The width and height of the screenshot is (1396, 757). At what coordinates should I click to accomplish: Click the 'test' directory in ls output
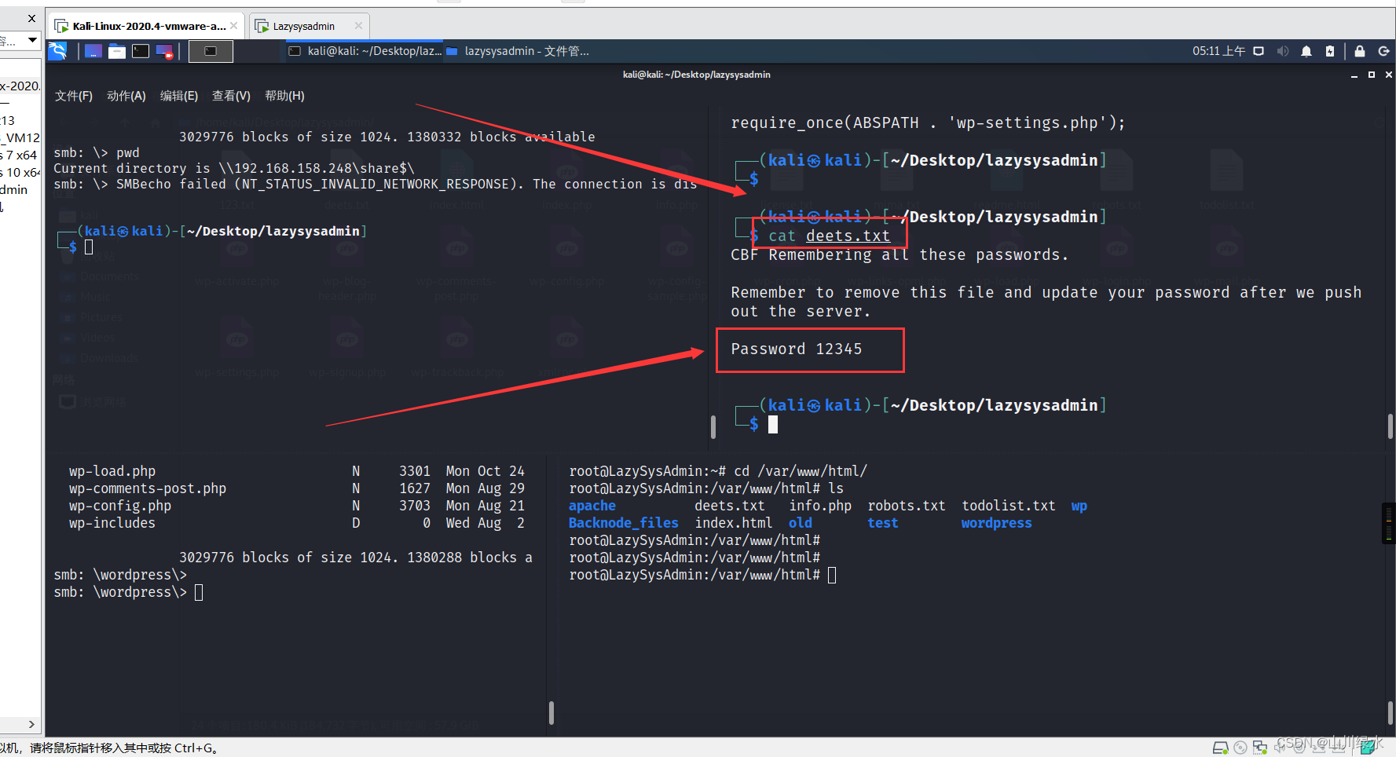click(x=882, y=523)
